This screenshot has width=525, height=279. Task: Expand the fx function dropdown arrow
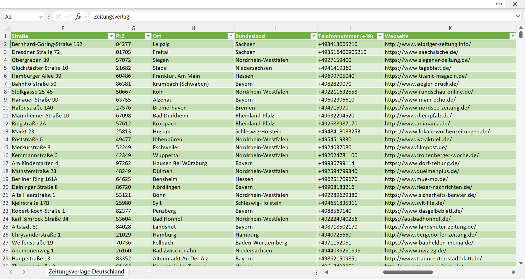pyautogui.click(x=85, y=17)
